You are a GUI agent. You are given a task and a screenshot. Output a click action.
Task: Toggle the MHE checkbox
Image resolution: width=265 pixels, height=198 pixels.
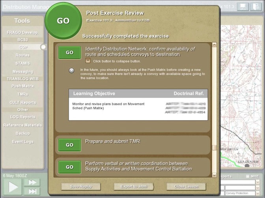tap(248, 176)
